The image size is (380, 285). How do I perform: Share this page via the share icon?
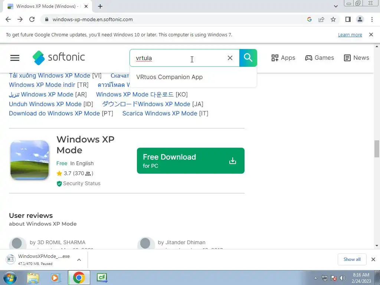[321, 19]
